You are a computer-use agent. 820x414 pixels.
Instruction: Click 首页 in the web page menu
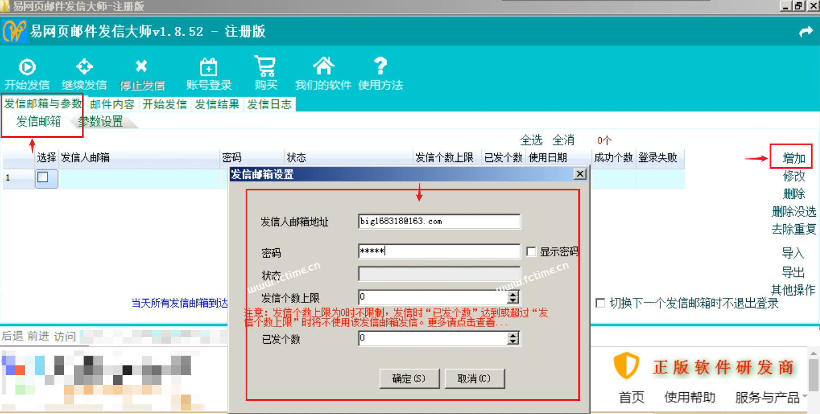(x=632, y=397)
